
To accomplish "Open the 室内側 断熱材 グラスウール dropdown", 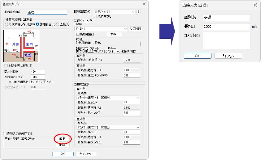I will coord(108,98).
